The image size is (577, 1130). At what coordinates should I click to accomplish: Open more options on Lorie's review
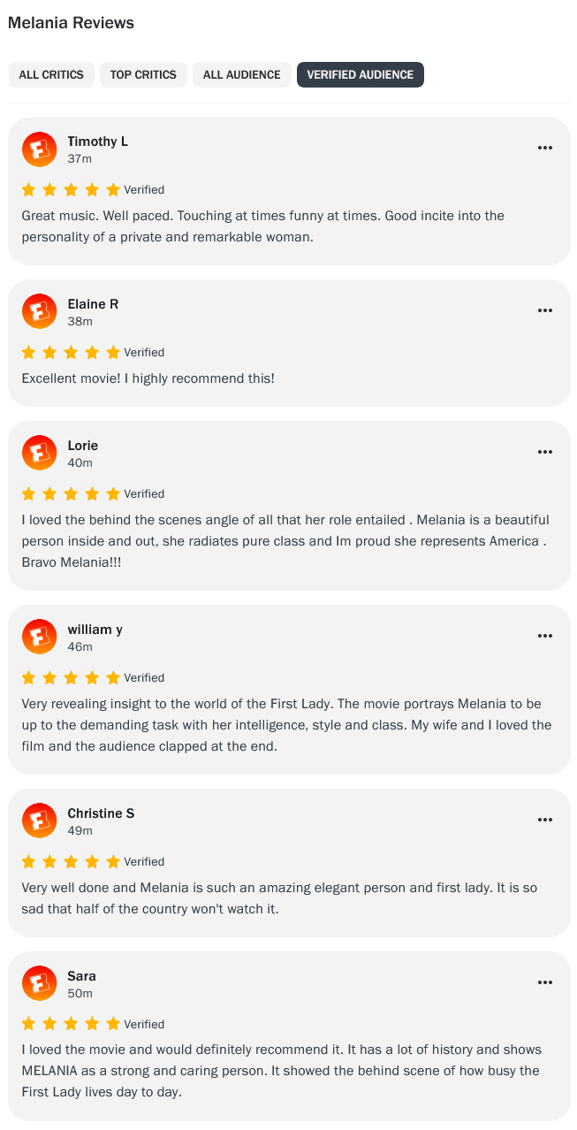545,452
